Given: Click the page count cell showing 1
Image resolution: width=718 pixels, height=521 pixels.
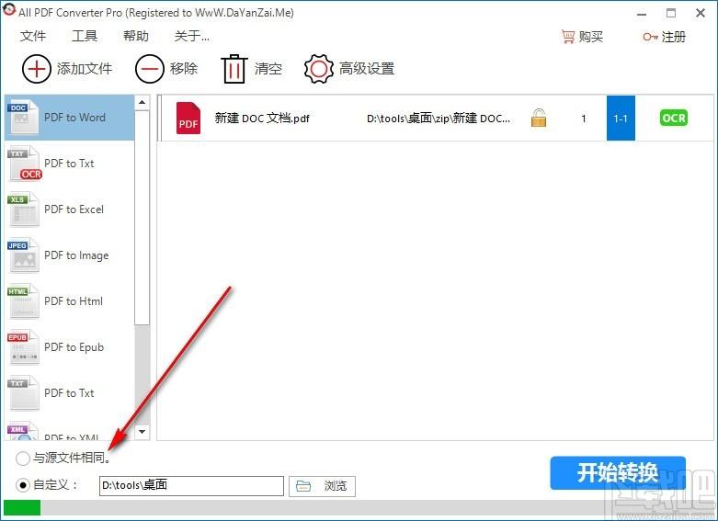Looking at the screenshot, I should click(584, 119).
